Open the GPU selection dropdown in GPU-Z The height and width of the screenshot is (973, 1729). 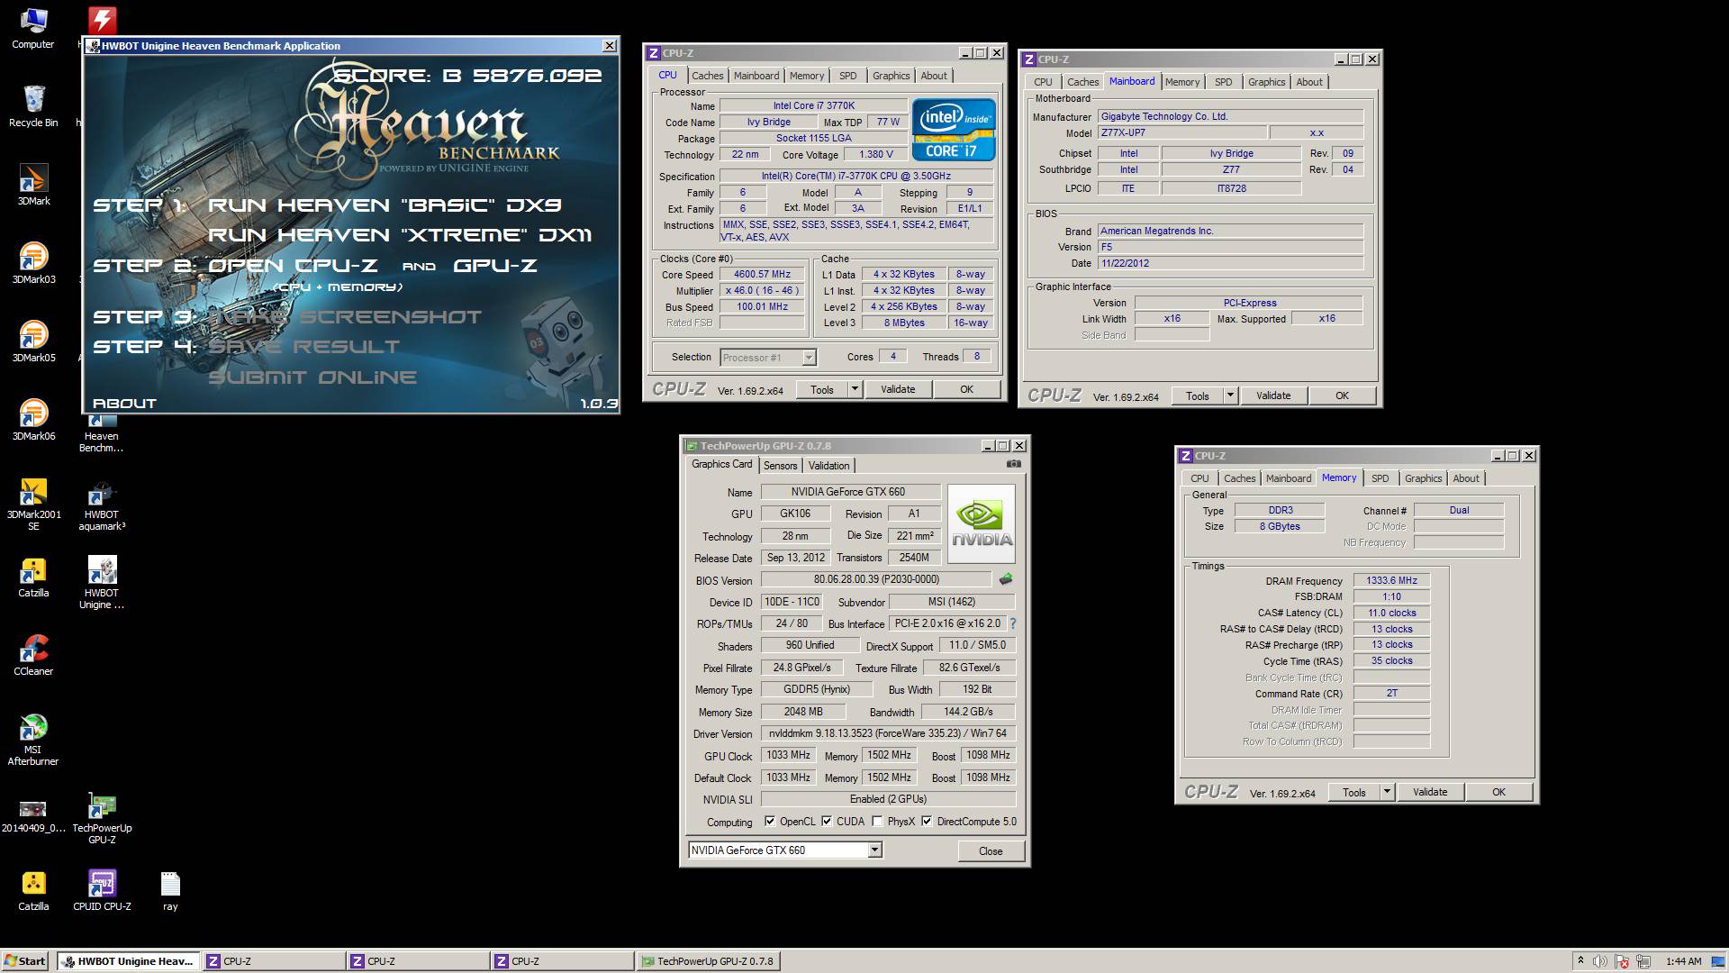(x=874, y=850)
